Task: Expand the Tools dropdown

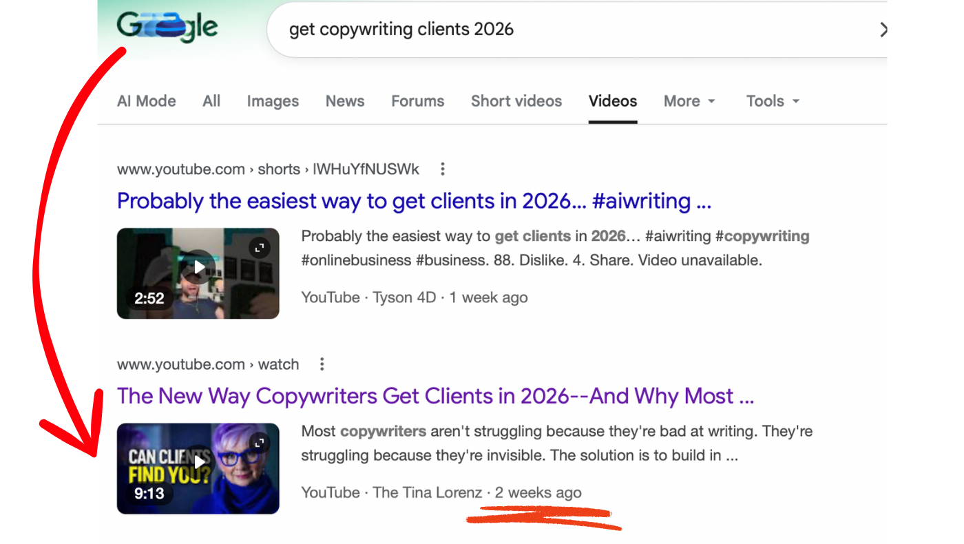Action: 773,101
